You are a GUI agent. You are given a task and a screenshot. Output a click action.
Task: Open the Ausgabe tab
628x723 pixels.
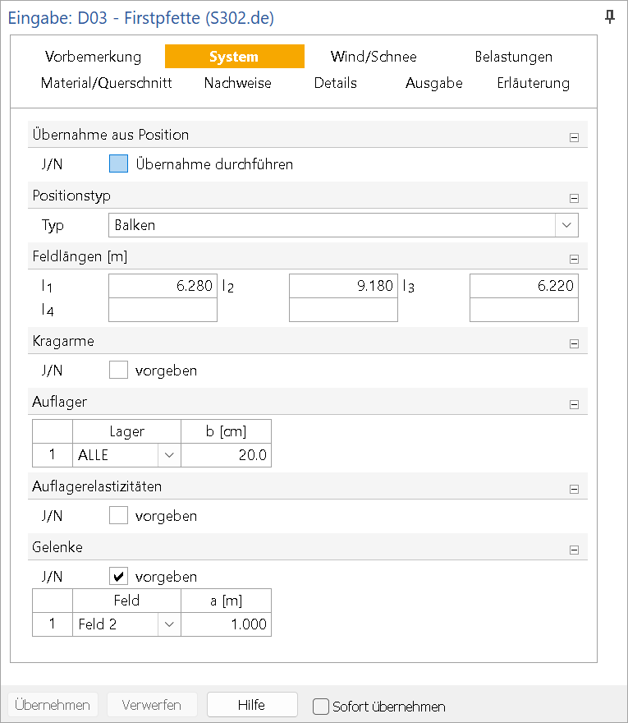pos(433,83)
